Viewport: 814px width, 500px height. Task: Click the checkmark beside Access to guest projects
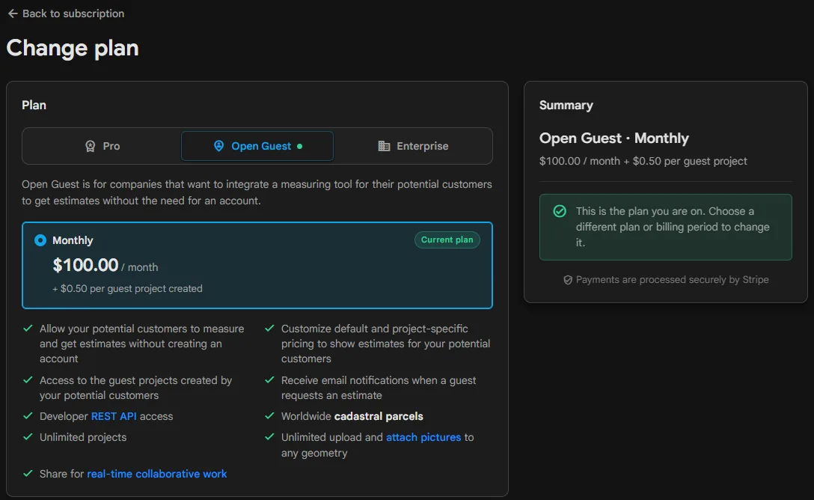28,380
